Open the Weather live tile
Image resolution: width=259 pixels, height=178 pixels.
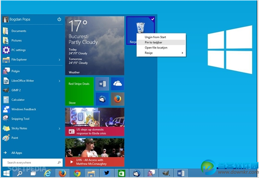click(x=94, y=46)
